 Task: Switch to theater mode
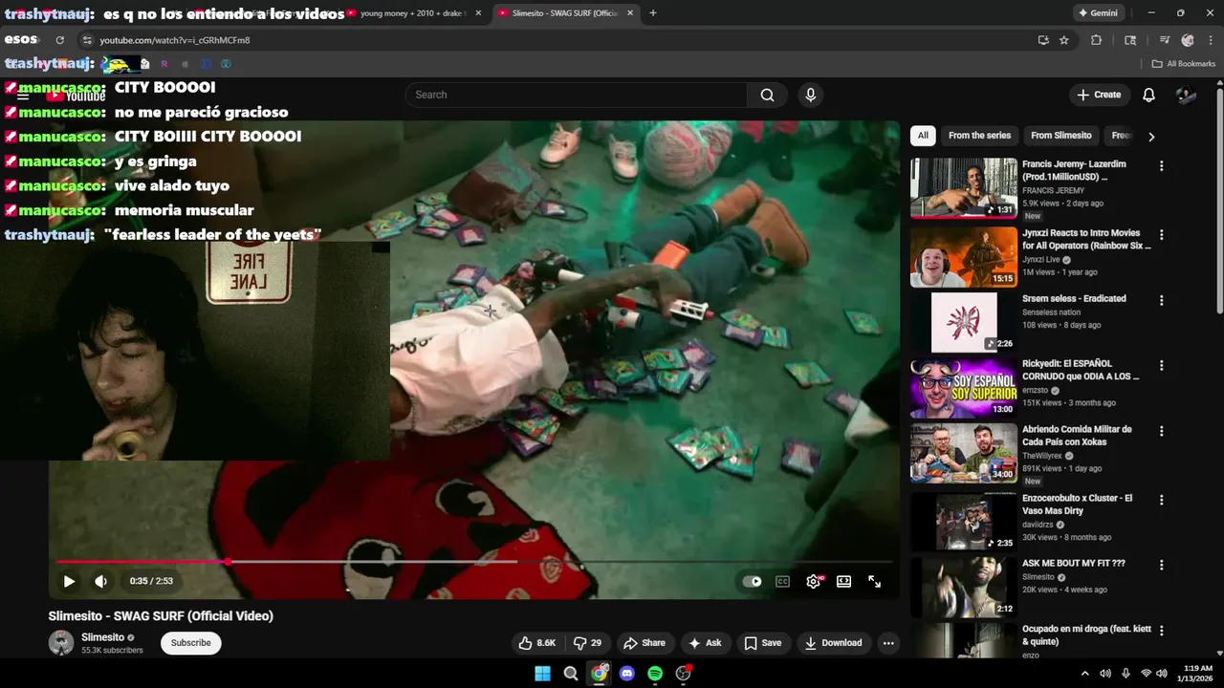tap(843, 581)
